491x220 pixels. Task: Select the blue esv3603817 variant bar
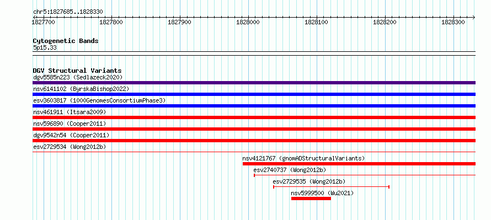[x=254, y=106]
